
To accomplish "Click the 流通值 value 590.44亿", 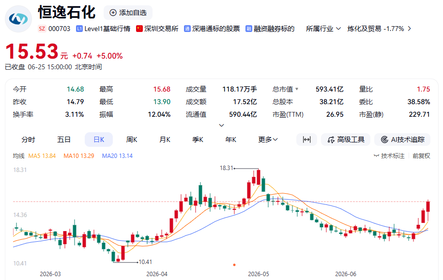I will pyautogui.click(x=243, y=114).
